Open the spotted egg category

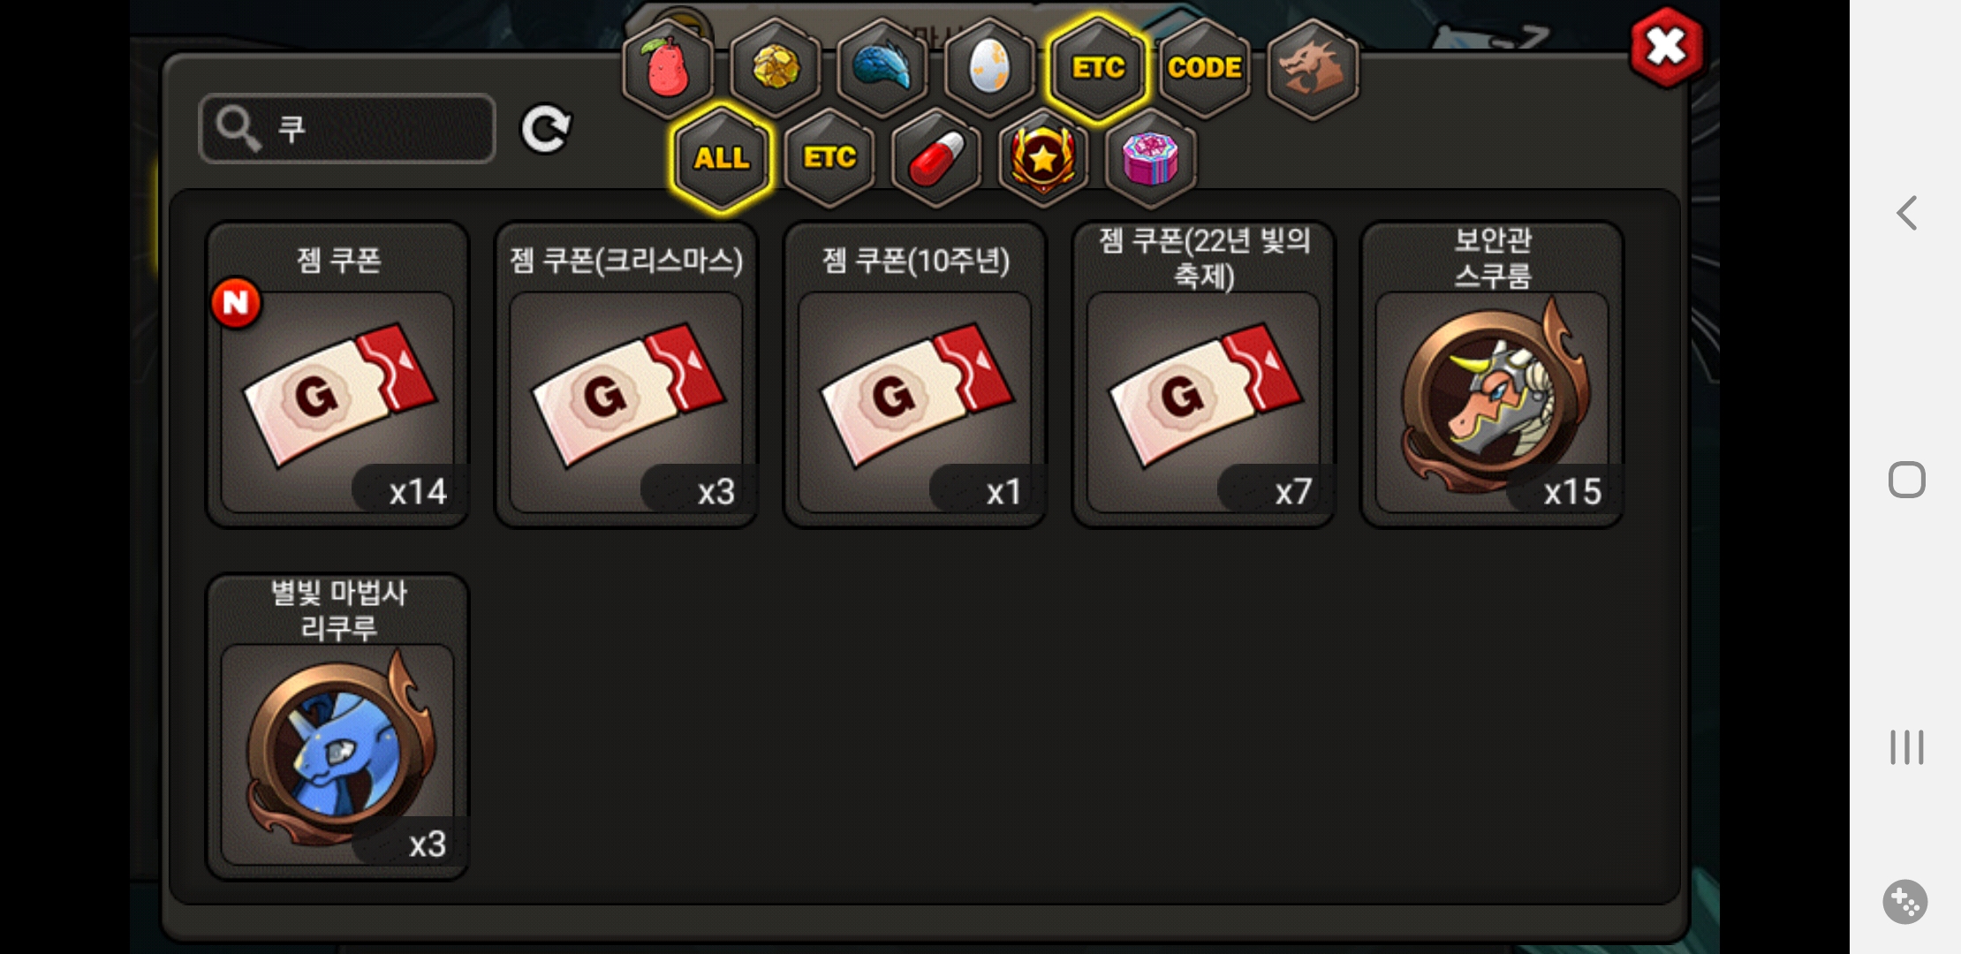(x=989, y=67)
